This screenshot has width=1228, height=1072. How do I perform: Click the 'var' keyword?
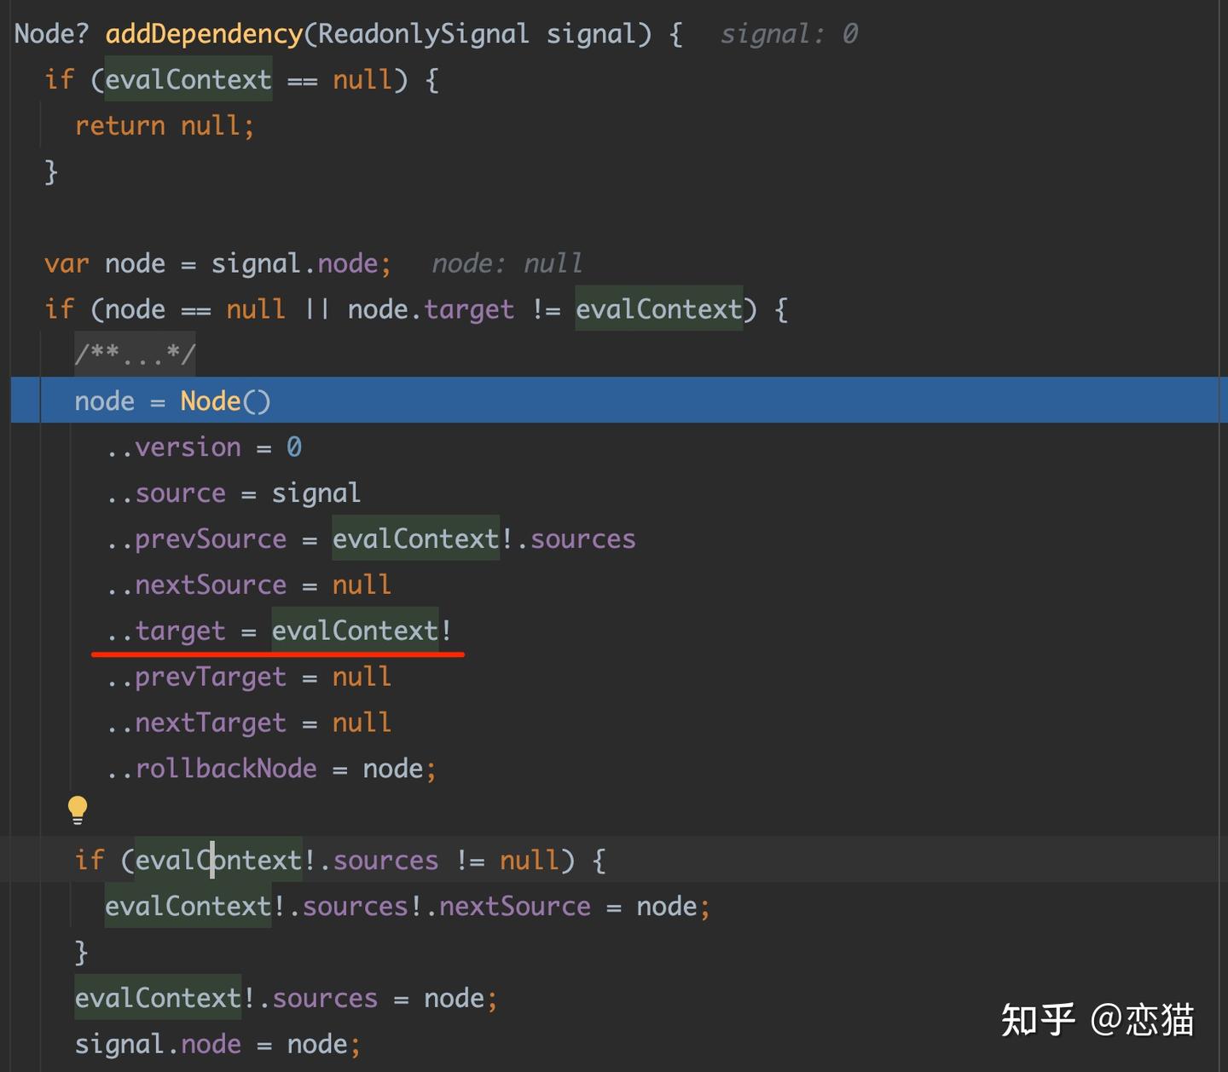pos(67,263)
